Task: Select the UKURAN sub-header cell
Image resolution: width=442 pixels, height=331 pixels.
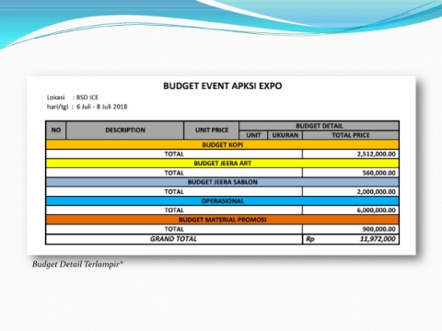Action: 285,135
